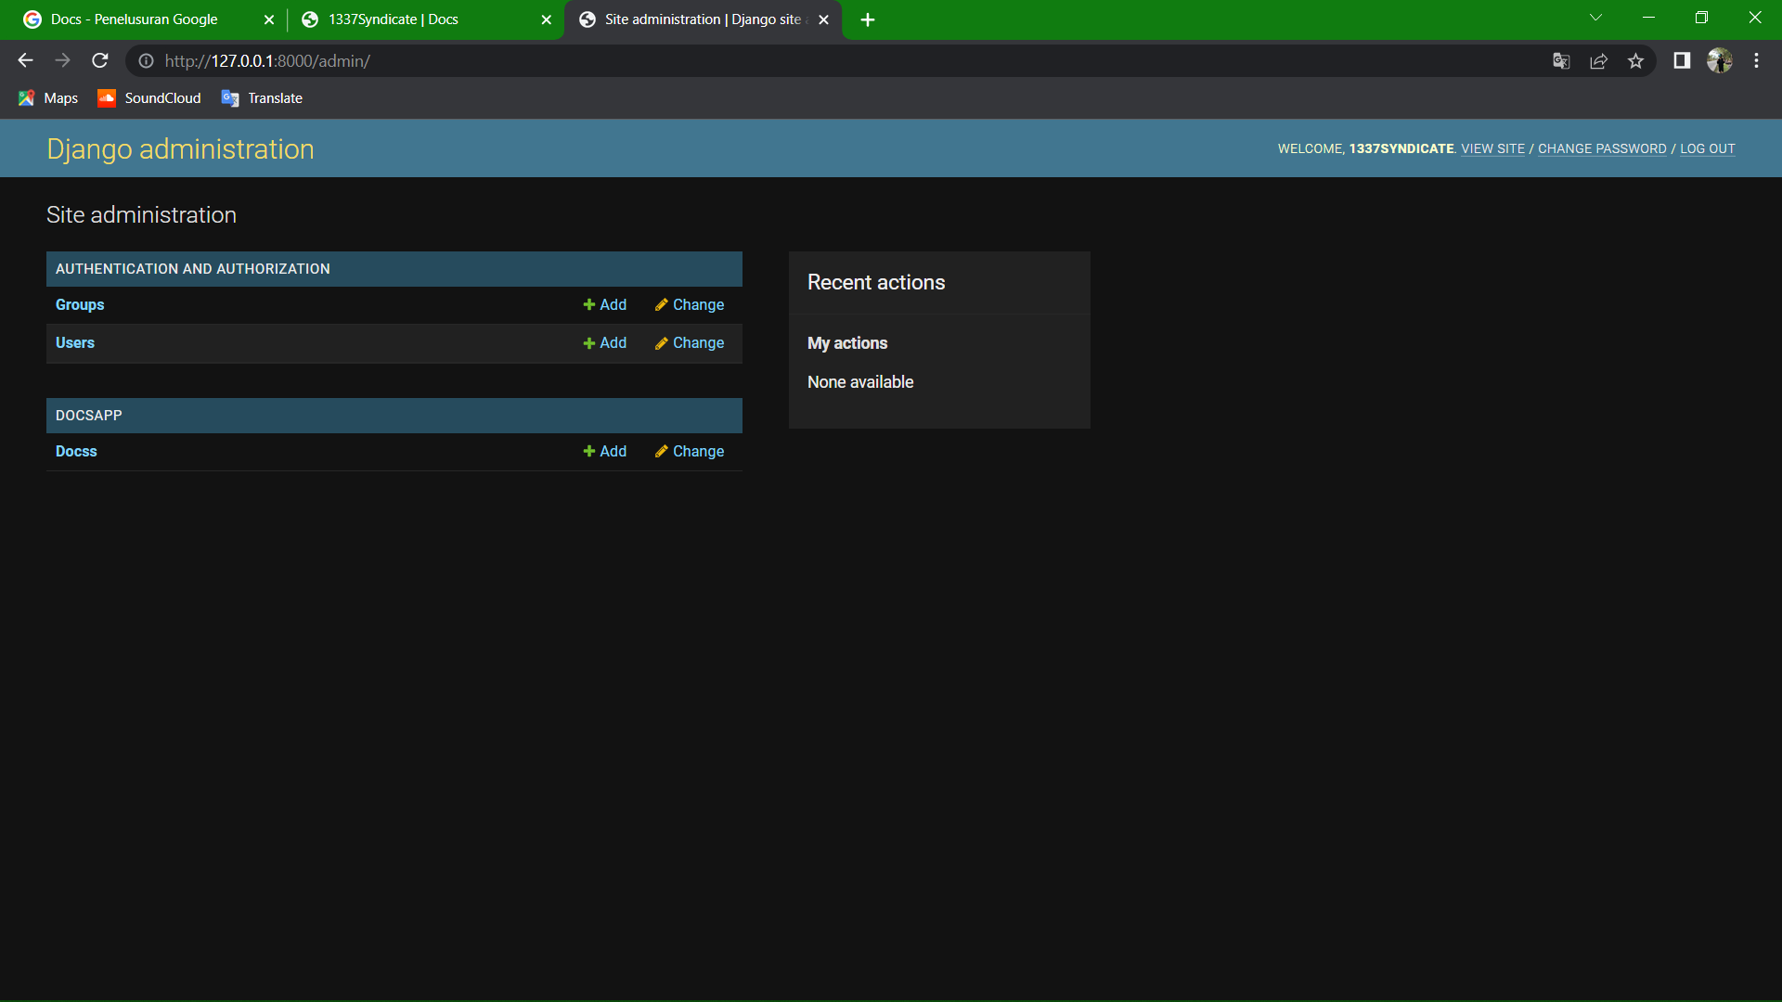
Task: Bookmark page with star icon
Action: (x=1635, y=61)
